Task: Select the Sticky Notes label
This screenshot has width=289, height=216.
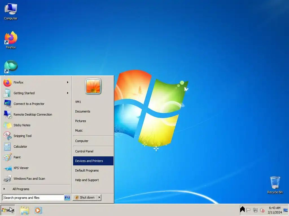Action: click(22, 125)
